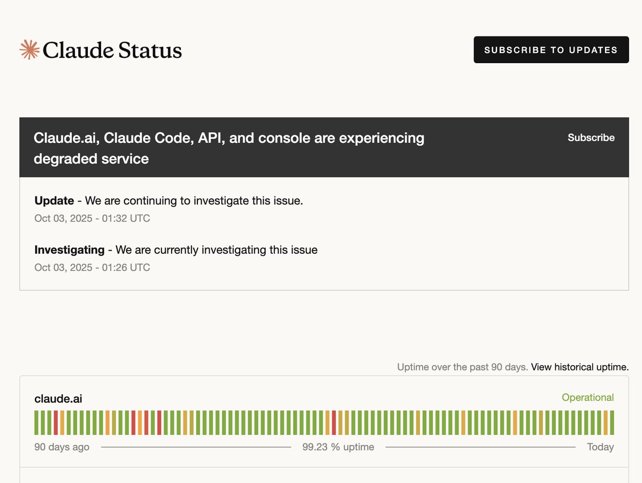
Task: Open the Claude Status home title
Action: coord(112,50)
